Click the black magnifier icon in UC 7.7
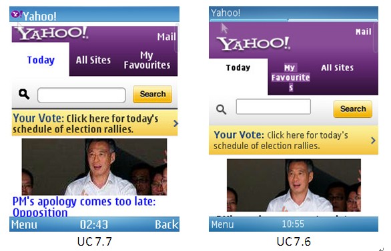This screenshot has width=391, height=251. pyautogui.click(x=24, y=95)
